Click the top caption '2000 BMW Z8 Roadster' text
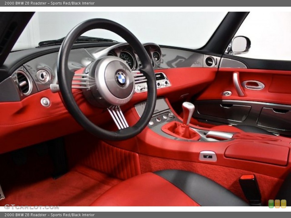Viewport: 291px width, 218px height. click(x=25, y=3)
